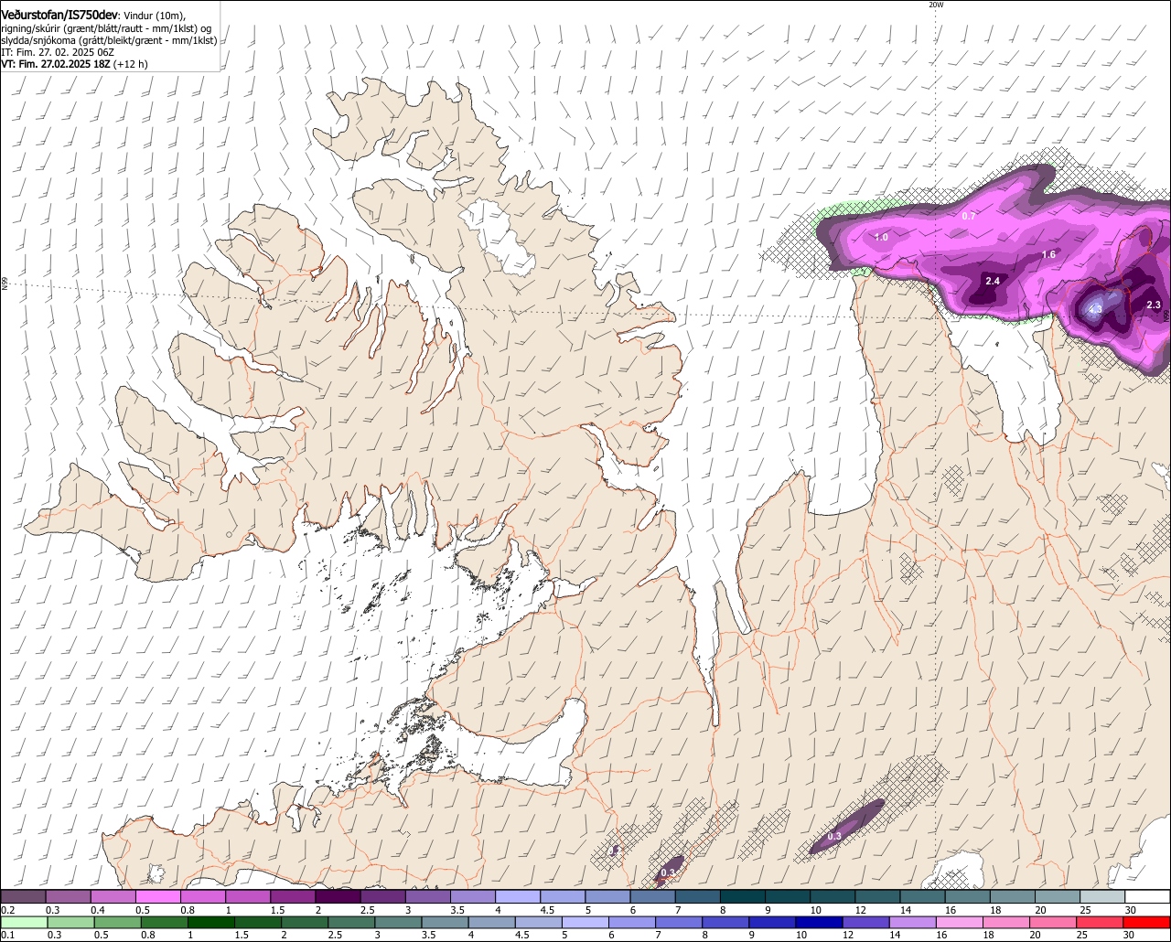Click the 1.0 precipitation value on the map
The width and height of the screenshot is (1171, 942).
coord(881,237)
